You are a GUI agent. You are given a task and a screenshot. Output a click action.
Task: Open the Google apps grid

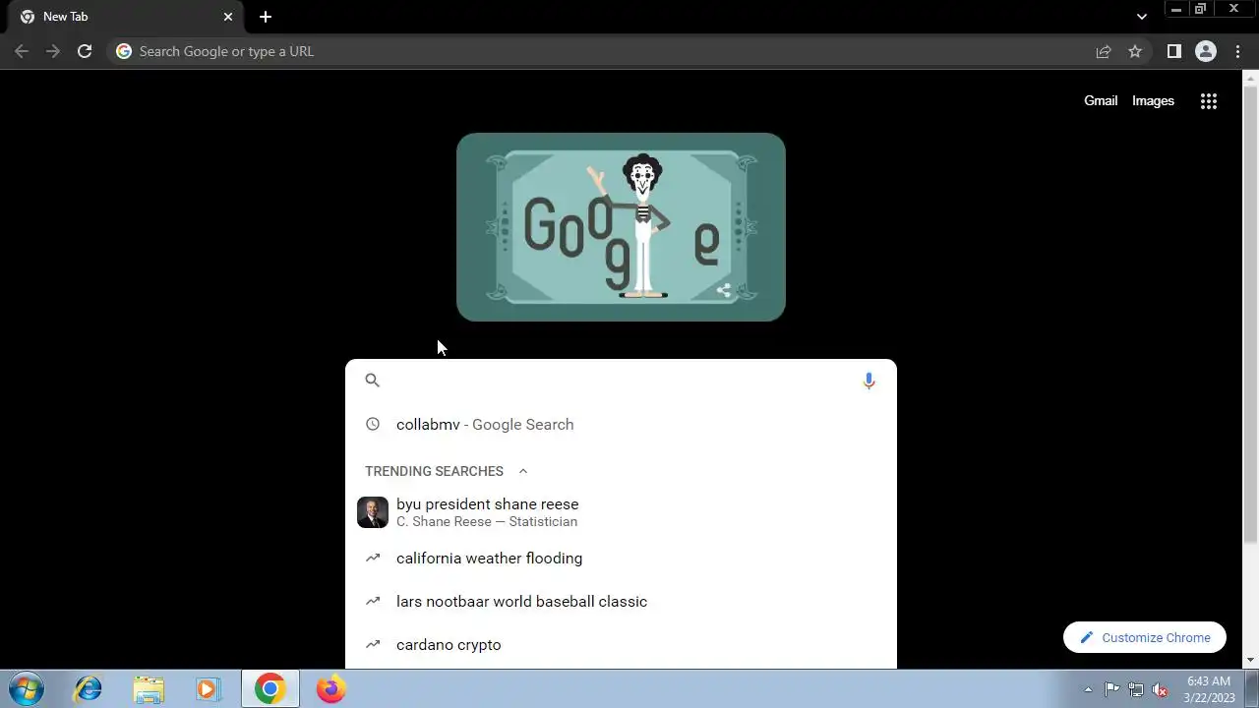1209,100
